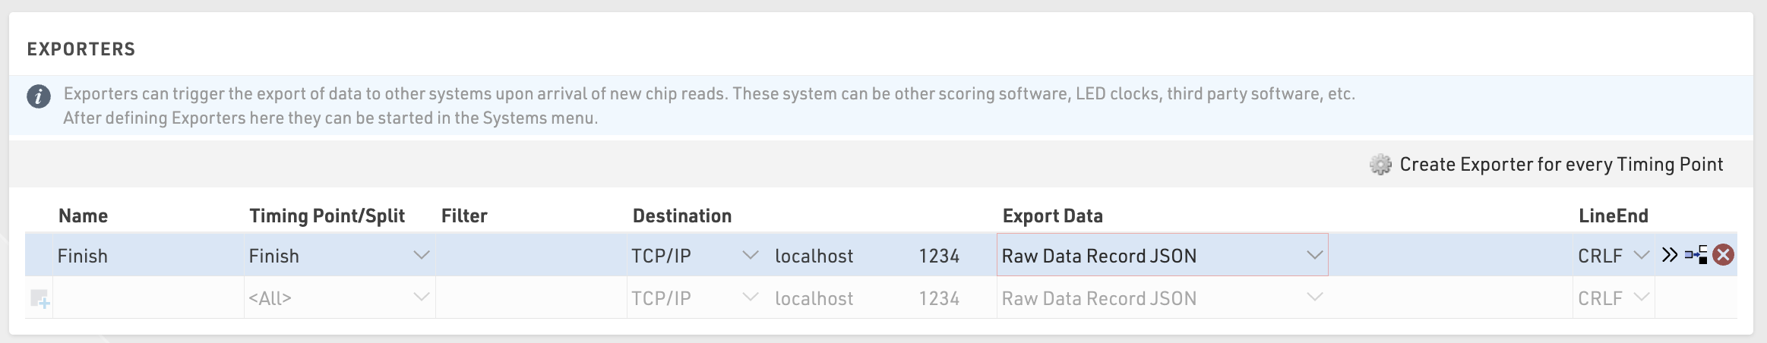Open the Export Data dropdown in the new row
Image resolution: width=1767 pixels, height=343 pixels.
(x=1314, y=297)
